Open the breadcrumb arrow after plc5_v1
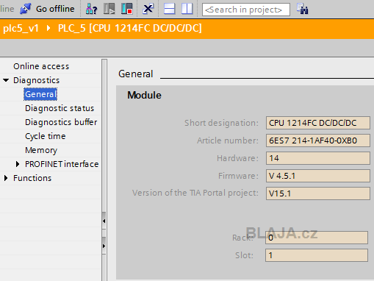The width and height of the screenshot is (374, 281). pos(48,29)
